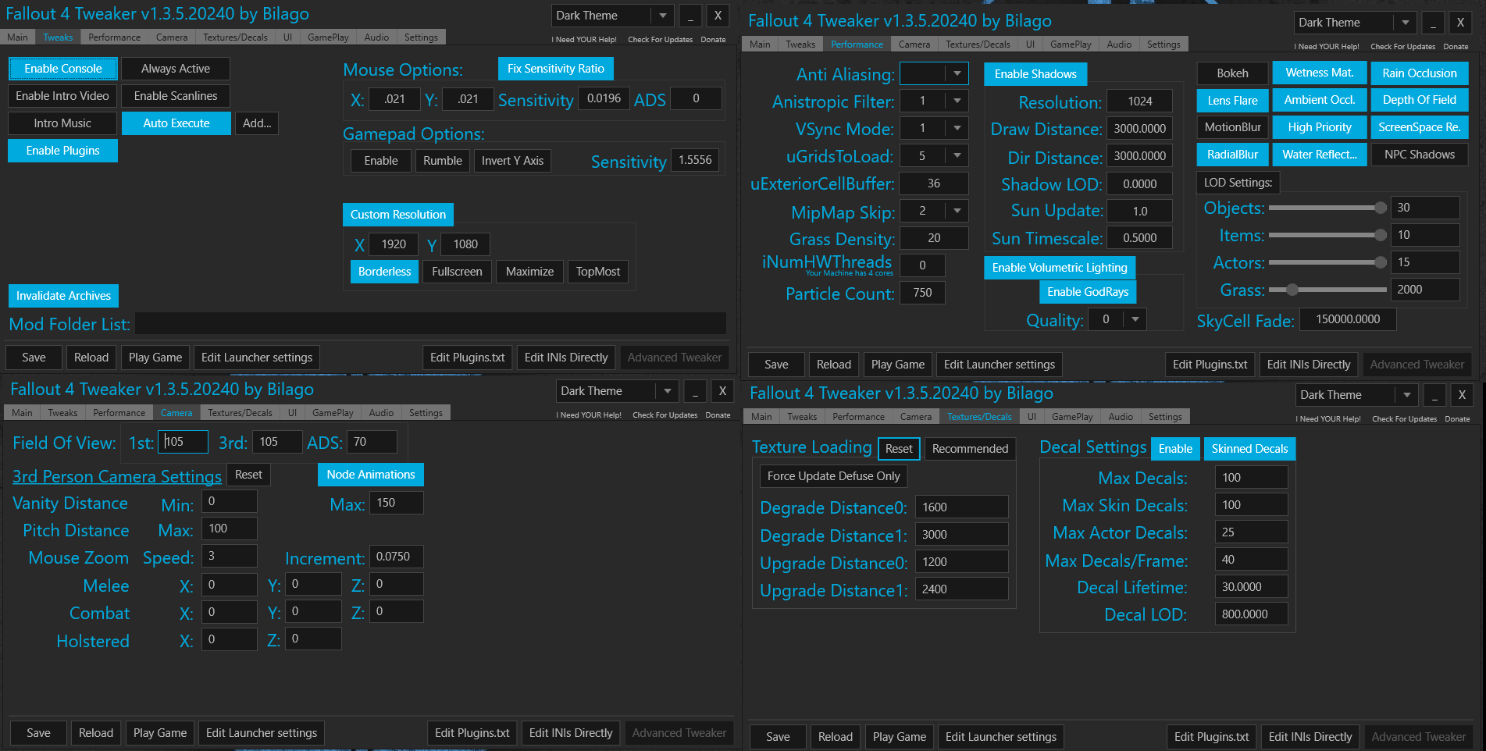Toggle Enable Volumetric Lighting
Viewport: 1486px width, 751px height.
(x=1060, y=268)
